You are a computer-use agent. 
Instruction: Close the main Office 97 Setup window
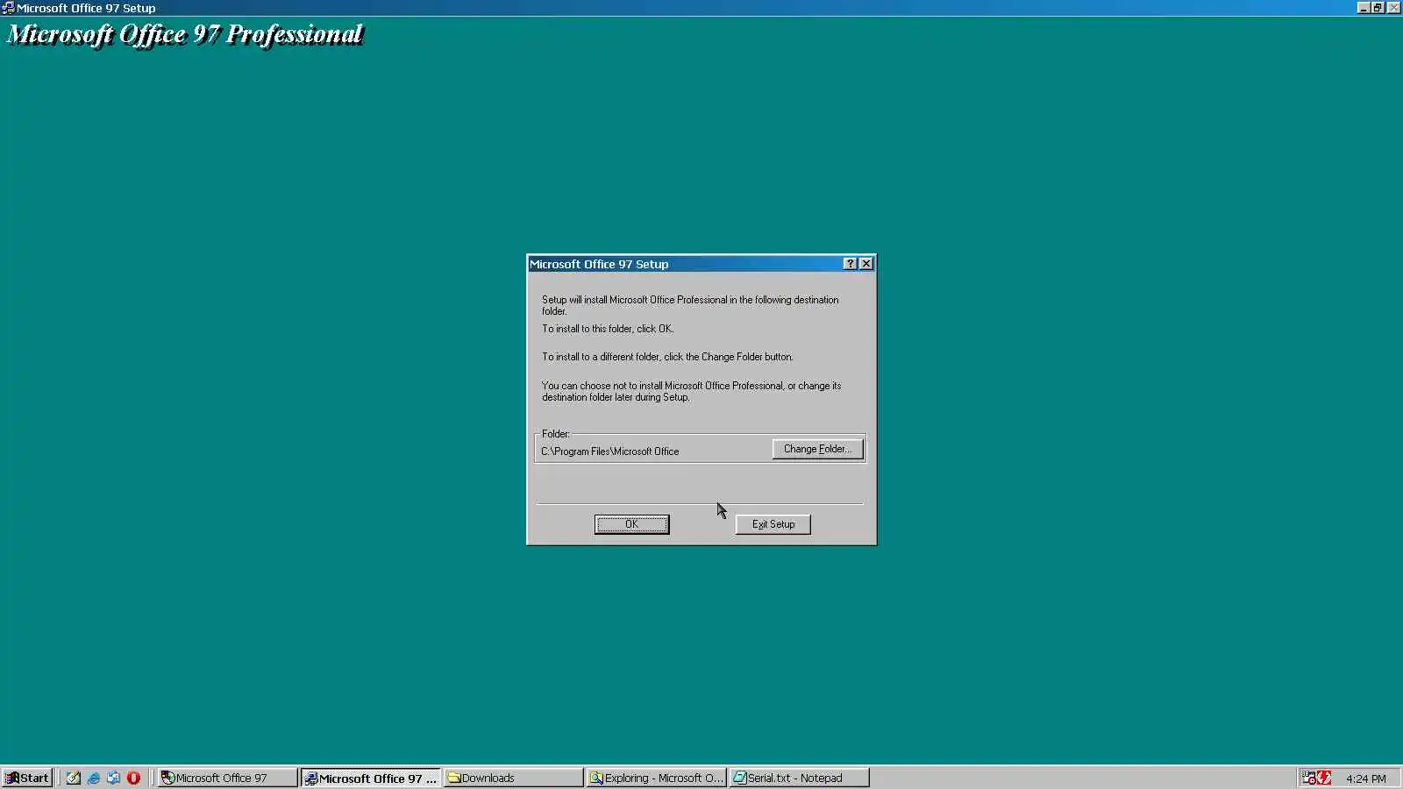(x=1393, y=8)
